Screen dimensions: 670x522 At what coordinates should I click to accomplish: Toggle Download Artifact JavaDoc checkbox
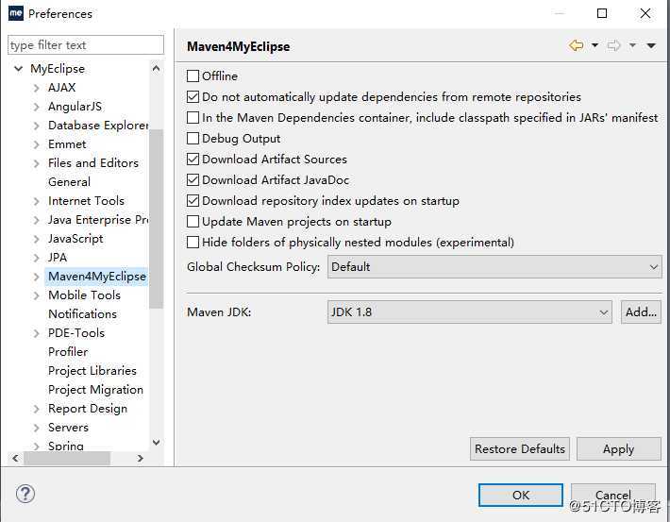tap(193, 180)
